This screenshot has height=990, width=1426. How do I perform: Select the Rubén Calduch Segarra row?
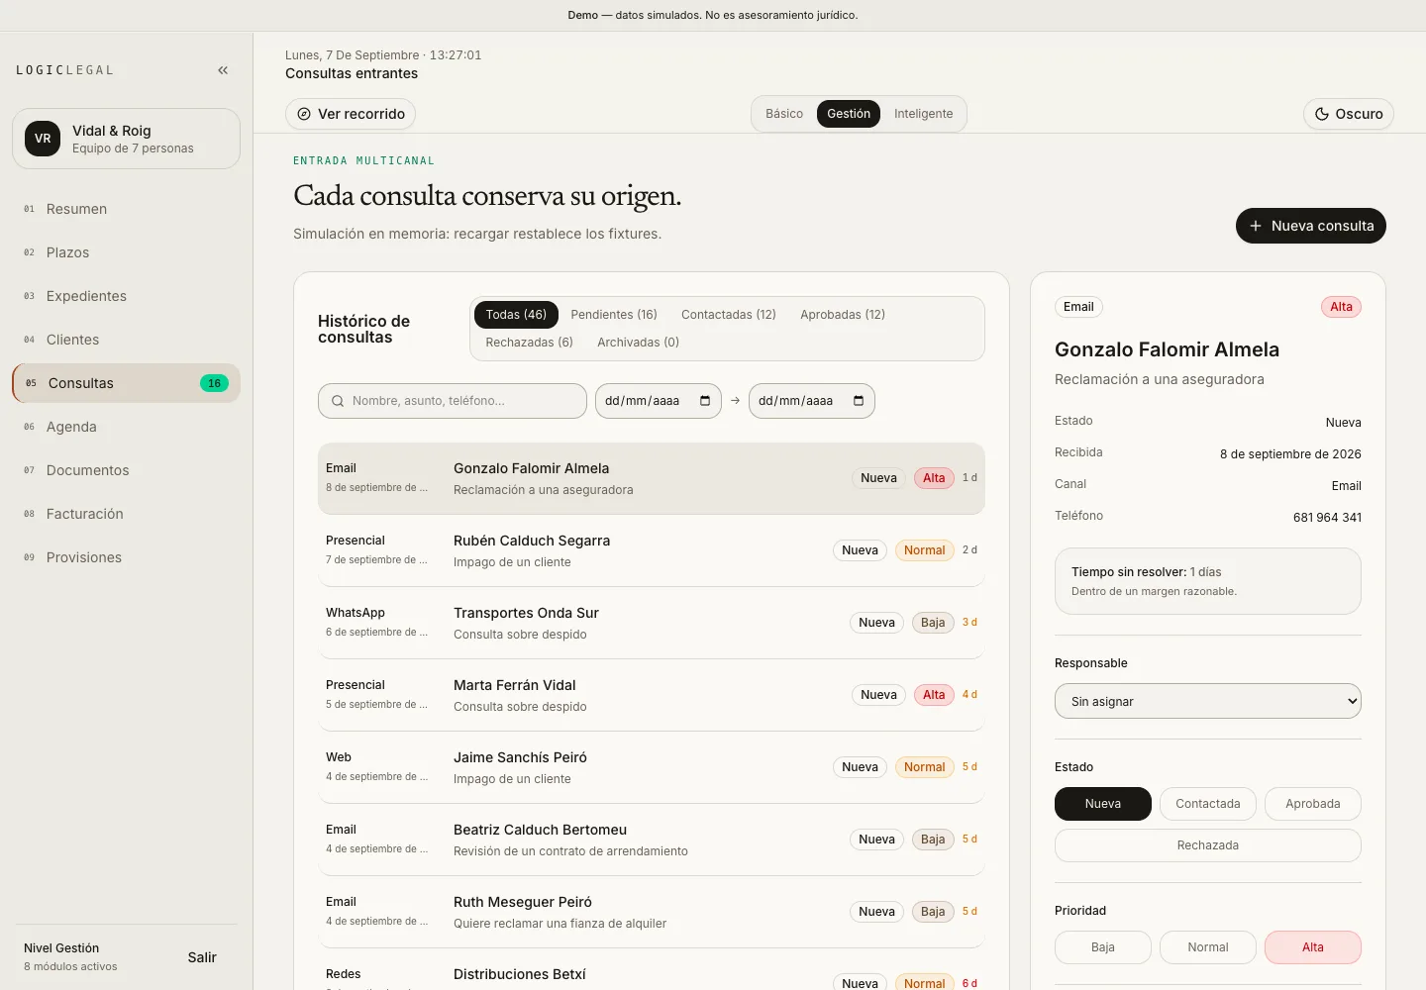(x=652, y=550)
